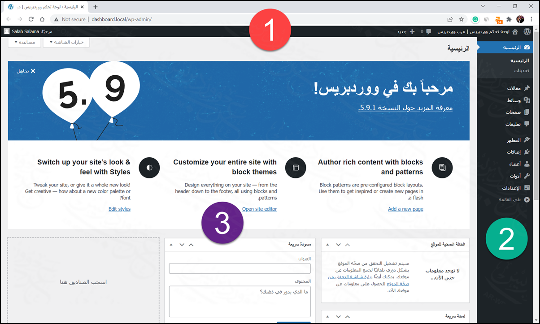The width and height of the screenshot is (540, 324).
Task: Click the الرئيسية page heading text
Action: [458, 48]
